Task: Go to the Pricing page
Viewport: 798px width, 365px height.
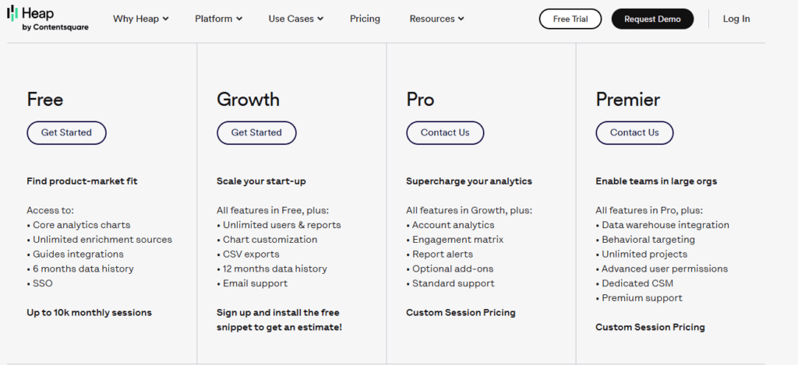Action: tap(365, 19)
